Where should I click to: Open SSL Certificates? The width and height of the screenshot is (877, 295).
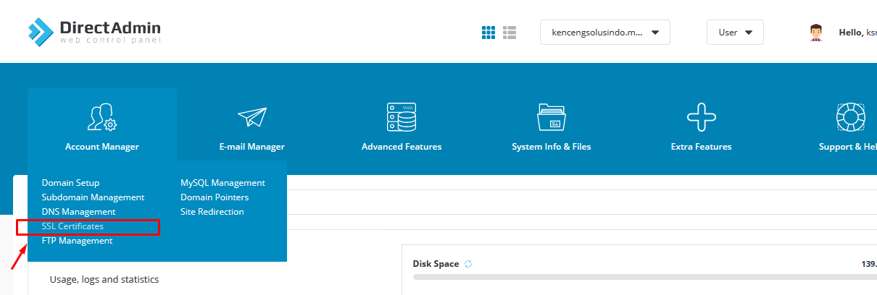click(72, 226)
